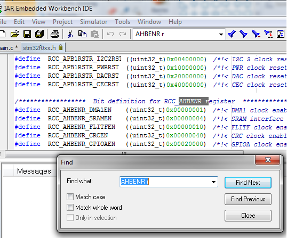Click the RCC_AHBENR_SRAMEN define text

[x=79, y=118]
